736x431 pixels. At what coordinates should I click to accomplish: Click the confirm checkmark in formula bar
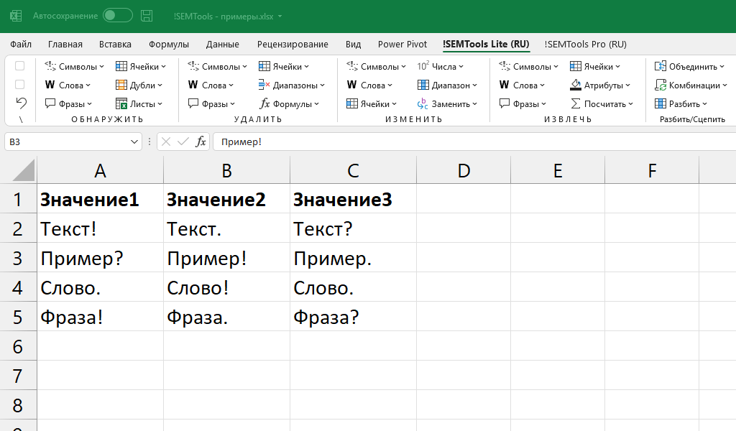click(183, 142)
